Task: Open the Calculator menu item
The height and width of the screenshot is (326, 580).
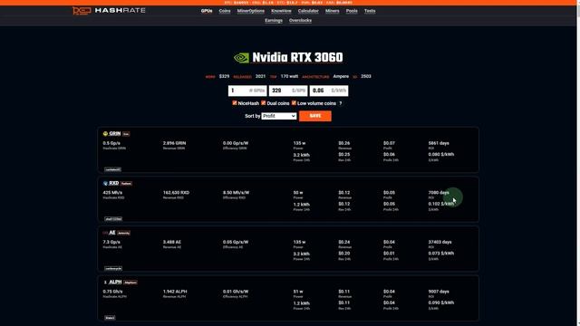Action: (308, 11)
